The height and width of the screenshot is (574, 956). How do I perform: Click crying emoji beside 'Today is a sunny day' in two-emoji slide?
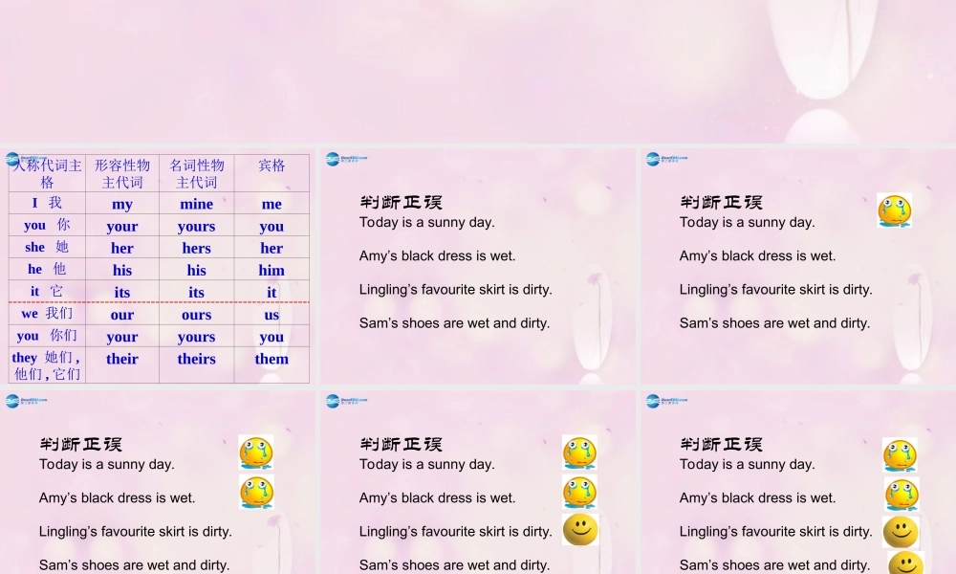point(256,452)
